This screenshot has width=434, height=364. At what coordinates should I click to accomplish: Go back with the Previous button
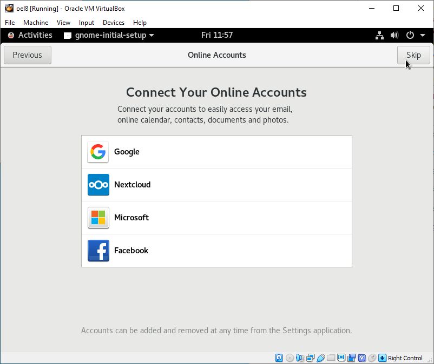click(x=28, y=55)
